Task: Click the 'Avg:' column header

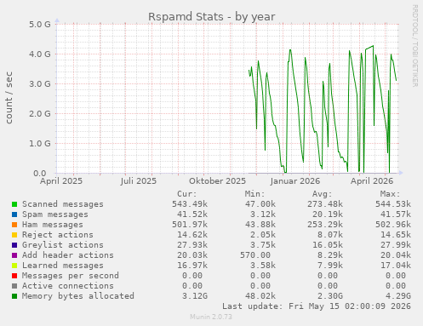Action: coord(323,194)
